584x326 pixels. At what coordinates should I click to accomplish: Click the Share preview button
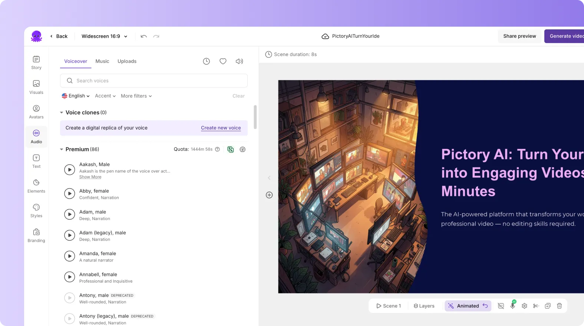coord(519,36)
